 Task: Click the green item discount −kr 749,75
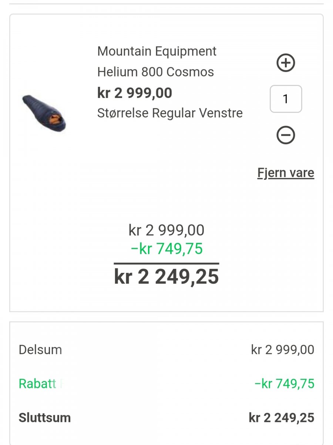[166, 248]
